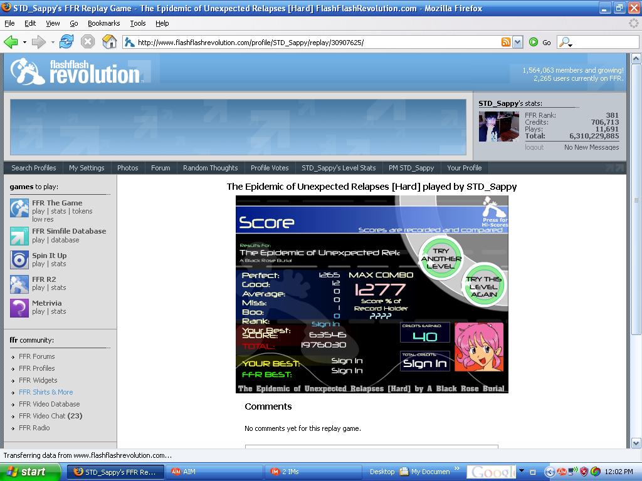Open the Tools menu
642x481 pixels.
point(137,23)
